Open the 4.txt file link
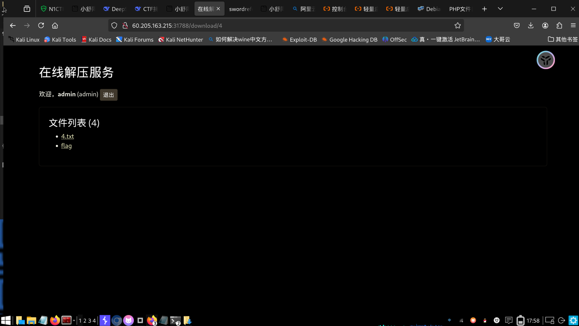579x326 pixels. pos(67,136)
